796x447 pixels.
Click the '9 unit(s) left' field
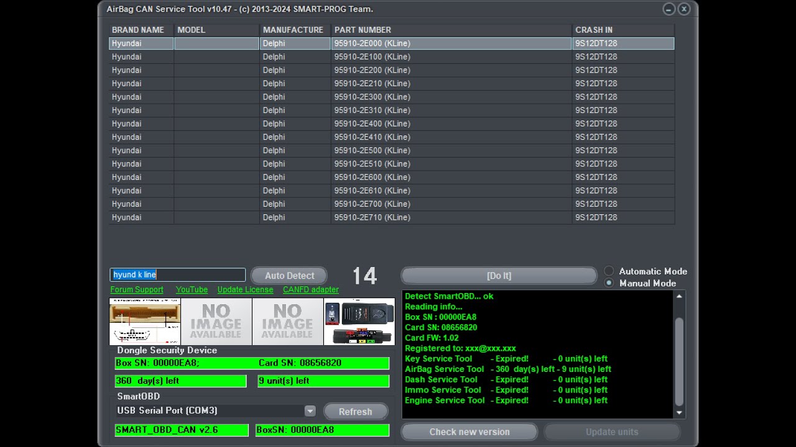pyautogui.click(x=323, y=381)
